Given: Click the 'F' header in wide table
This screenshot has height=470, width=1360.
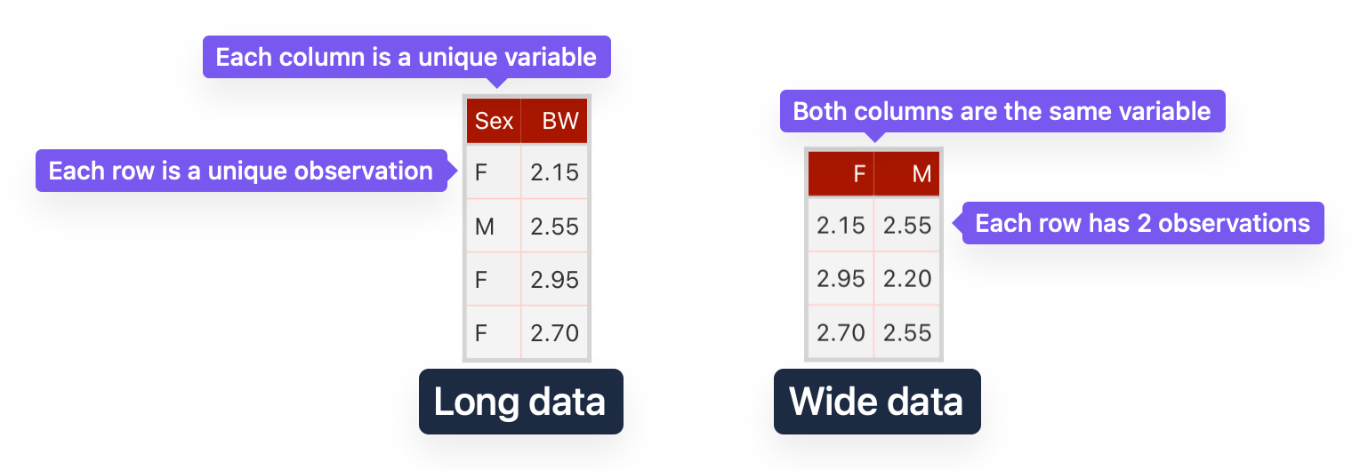Looking at the screenshot, I should click(841, 174).
